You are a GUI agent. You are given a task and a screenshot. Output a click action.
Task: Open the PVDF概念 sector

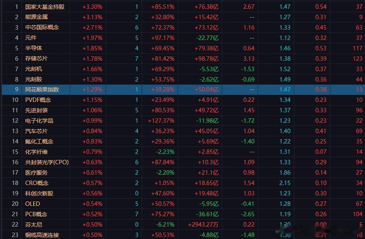point(38,100)
